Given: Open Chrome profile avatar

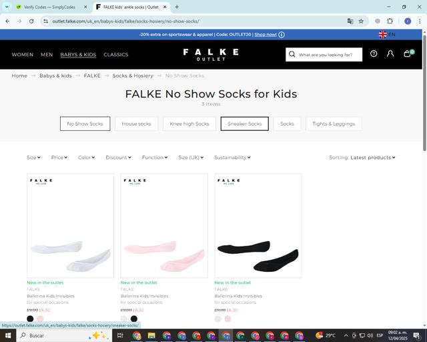Looking at the screenshot, I should [x=408, y=21].
